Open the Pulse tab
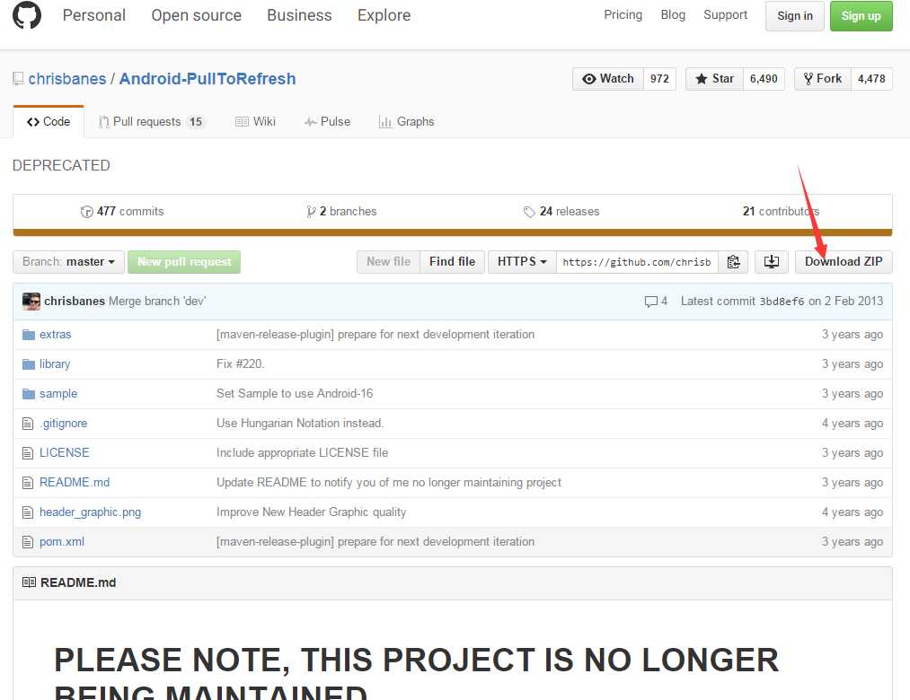 [x=327, y=122]
